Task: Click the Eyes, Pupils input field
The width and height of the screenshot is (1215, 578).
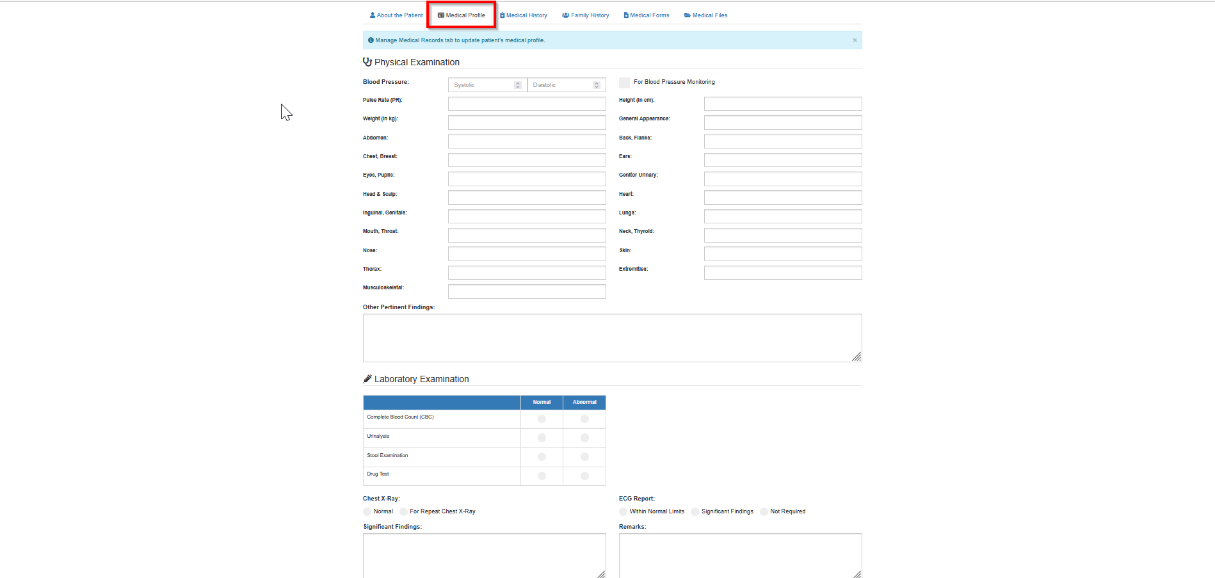Action: click(527, 179)
